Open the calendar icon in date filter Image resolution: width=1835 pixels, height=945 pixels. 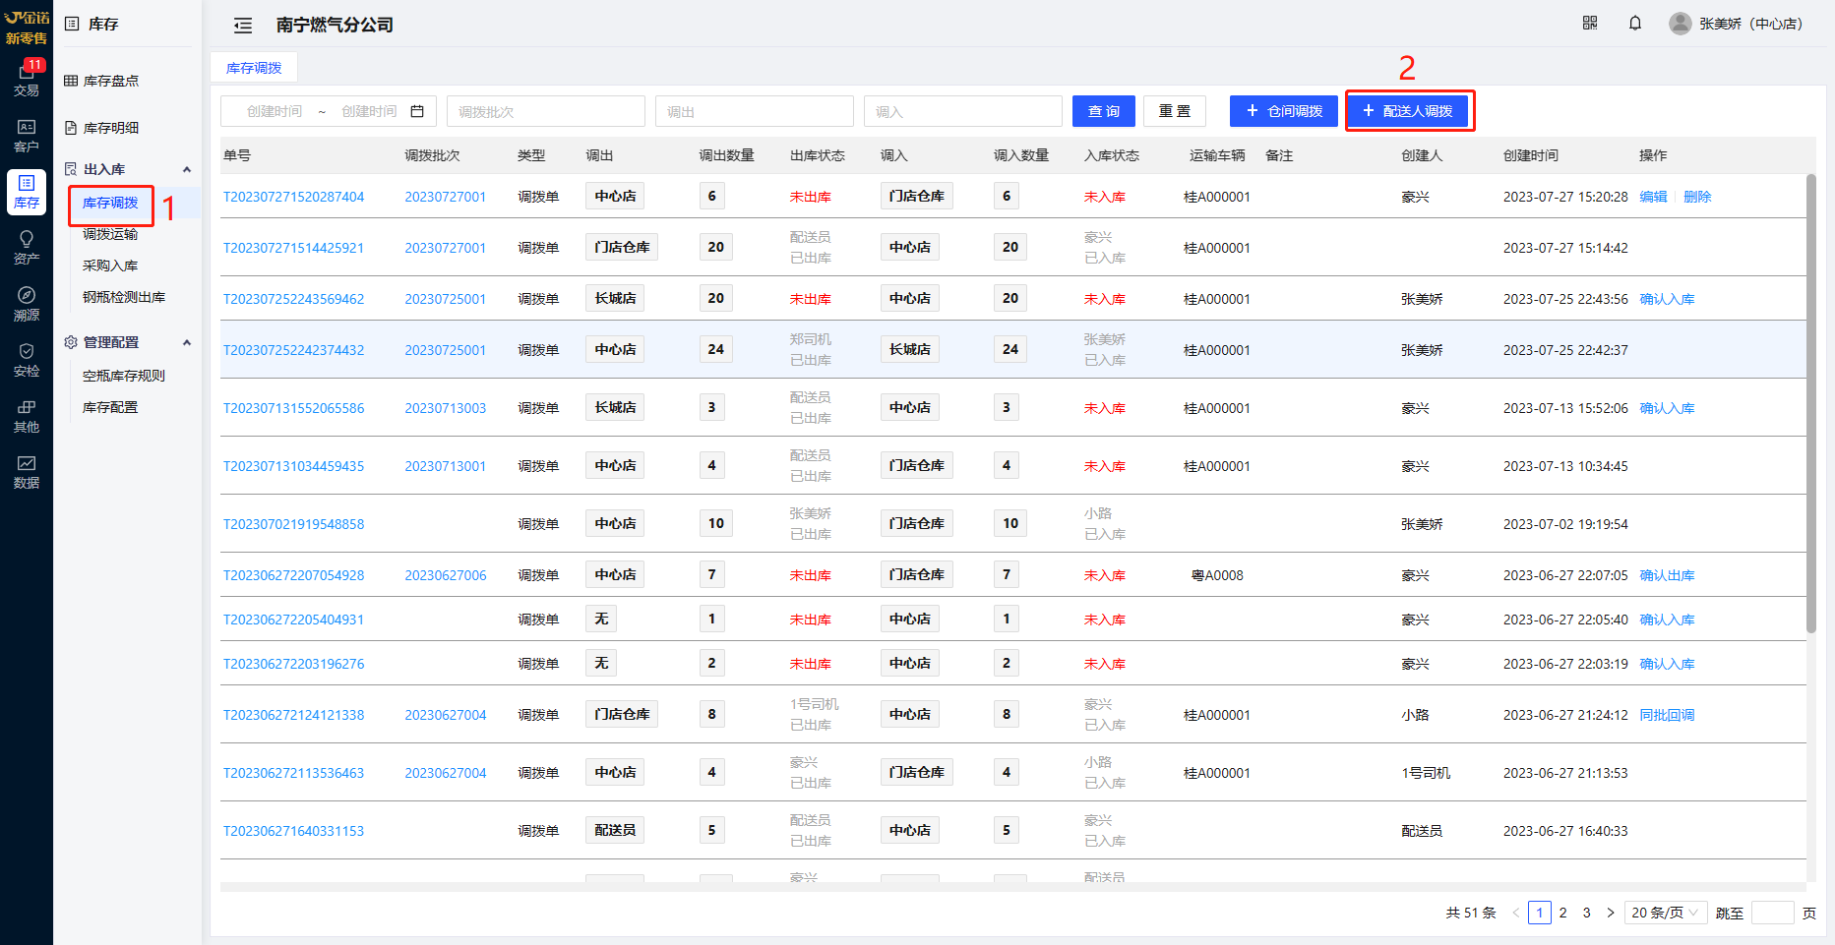417,111
